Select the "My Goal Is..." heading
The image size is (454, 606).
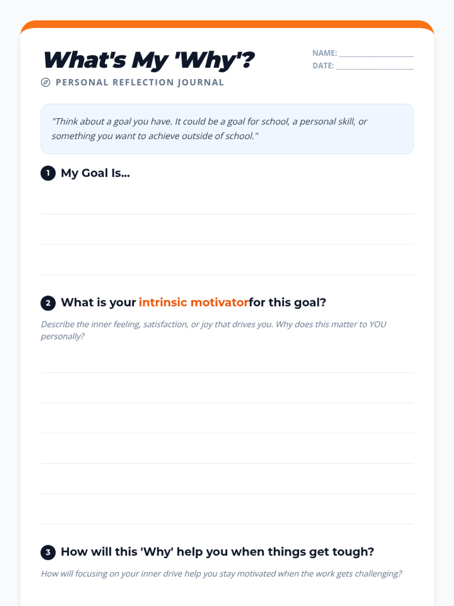95,173
